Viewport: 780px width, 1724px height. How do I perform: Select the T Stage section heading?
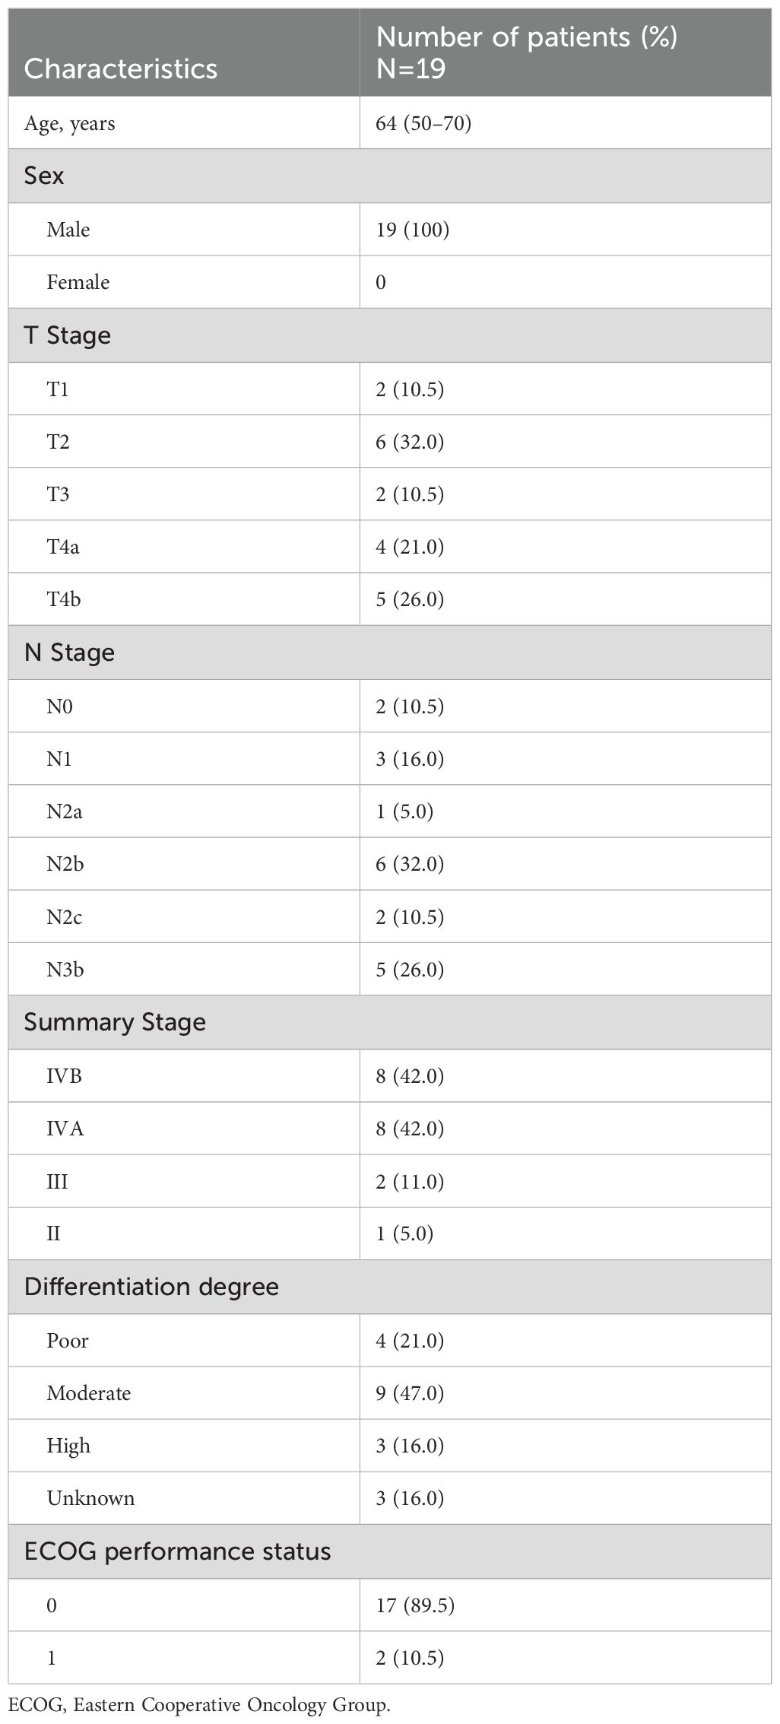coord(68,335)
